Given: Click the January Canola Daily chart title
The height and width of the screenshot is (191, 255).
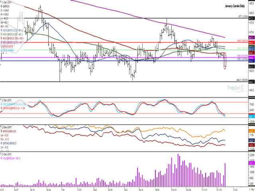Looking at the screenshot, I should [x=235, y=6].
